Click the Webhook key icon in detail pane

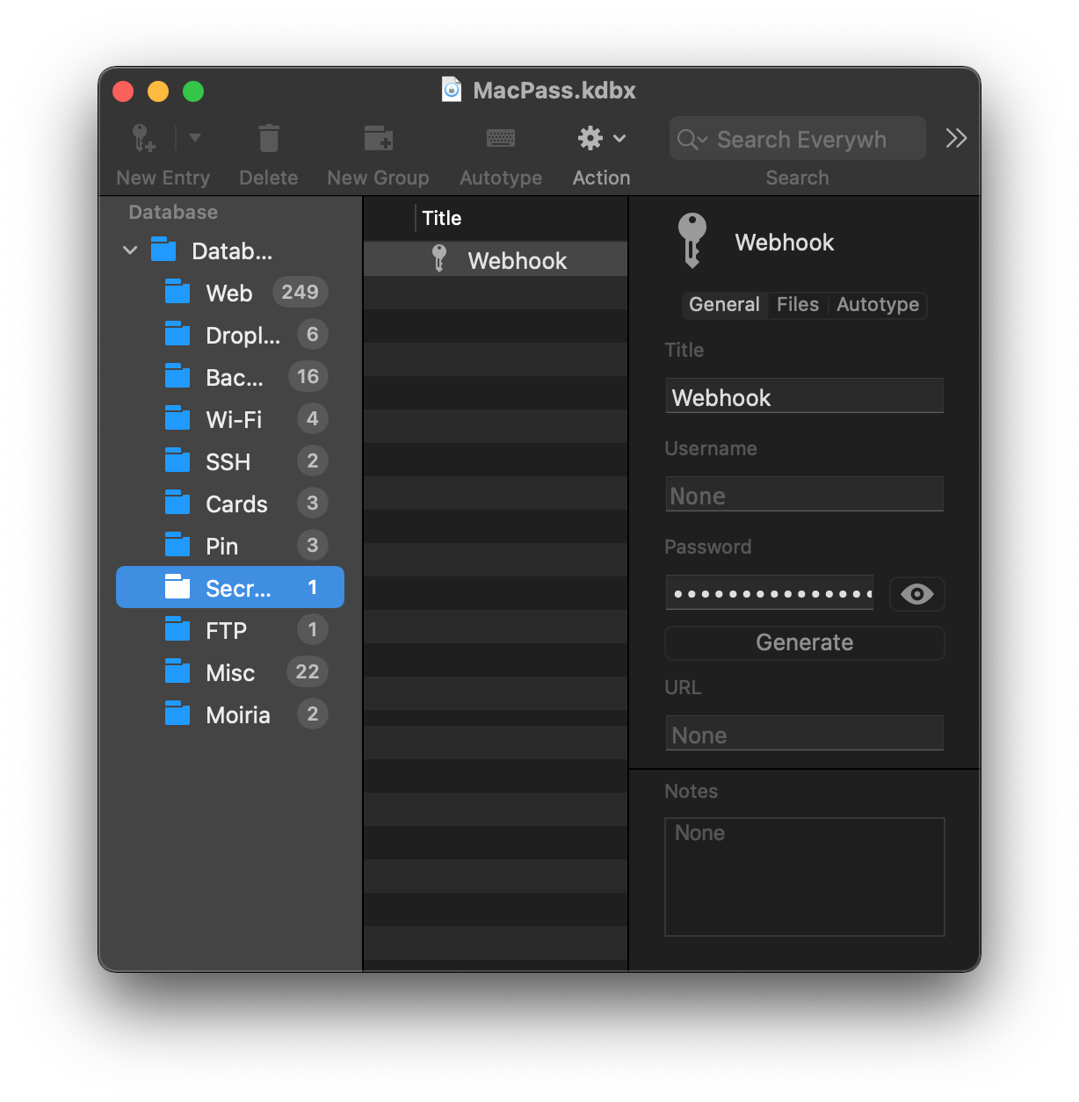click(692, 240)
